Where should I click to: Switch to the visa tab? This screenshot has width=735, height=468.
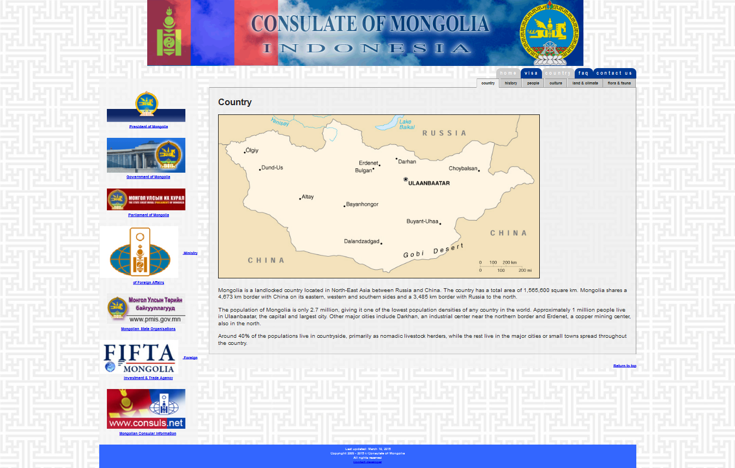coord(531,73)
